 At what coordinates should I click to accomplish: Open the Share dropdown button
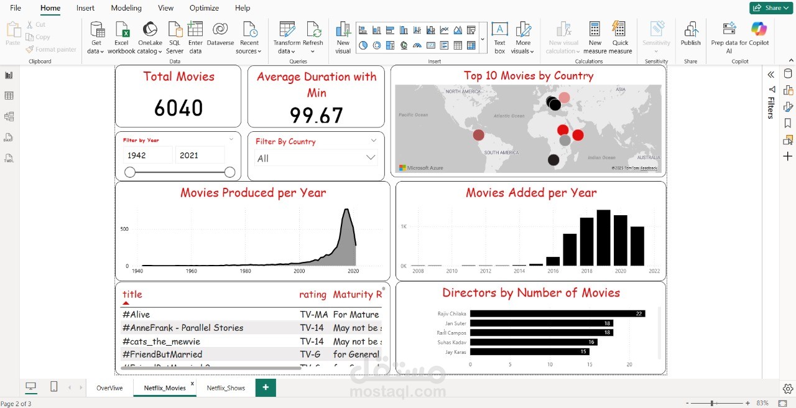(x=771, y=8)
